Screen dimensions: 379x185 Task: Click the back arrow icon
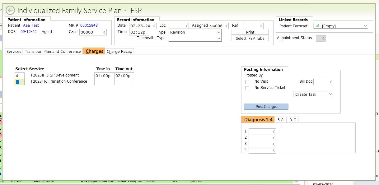click(x=10, y=11)
